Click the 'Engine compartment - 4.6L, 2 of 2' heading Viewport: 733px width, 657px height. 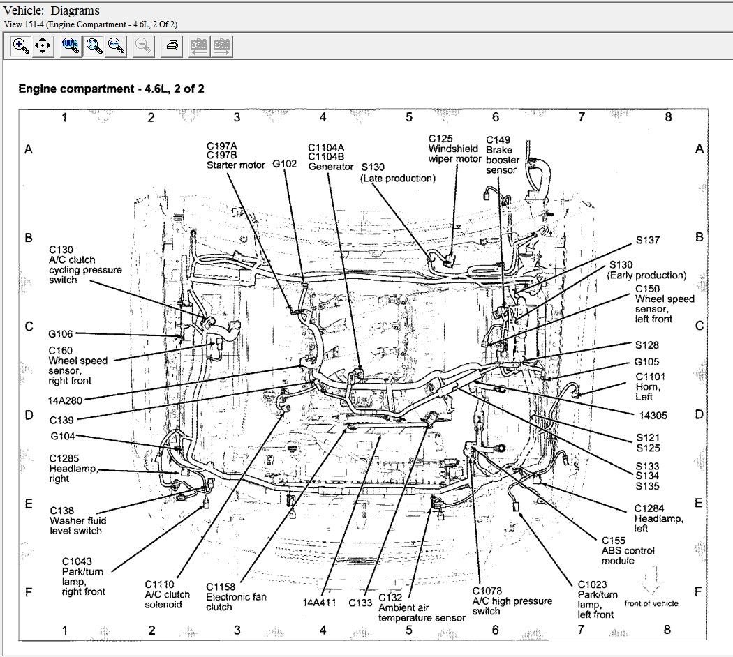(x=111, y=89)
